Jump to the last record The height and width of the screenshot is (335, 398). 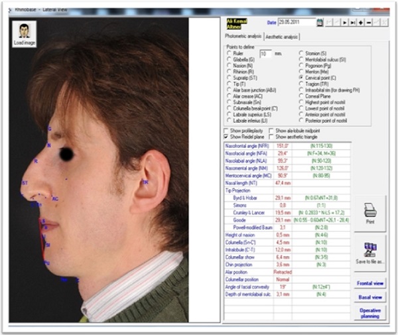(x=352, y=23)
